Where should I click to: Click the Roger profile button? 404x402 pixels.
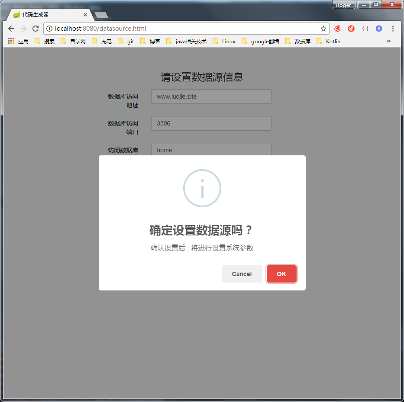343,5
